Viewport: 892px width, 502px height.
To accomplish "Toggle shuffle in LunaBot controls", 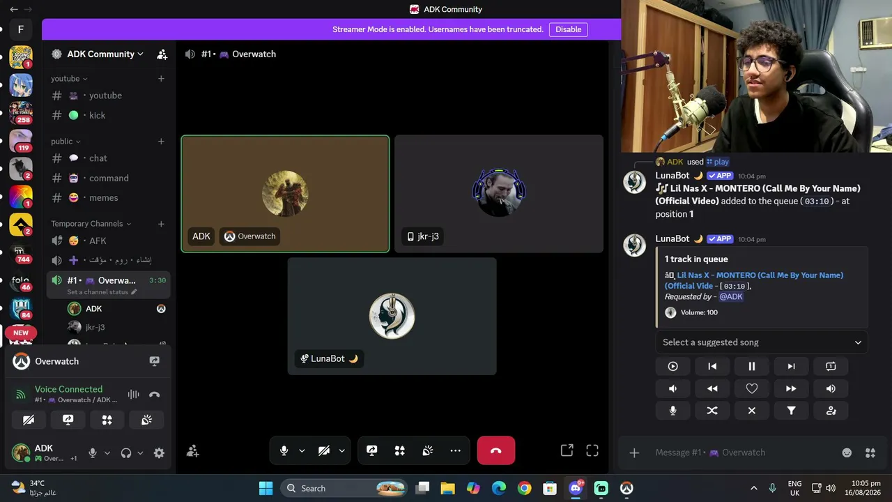I will click(x=712, y=411).
